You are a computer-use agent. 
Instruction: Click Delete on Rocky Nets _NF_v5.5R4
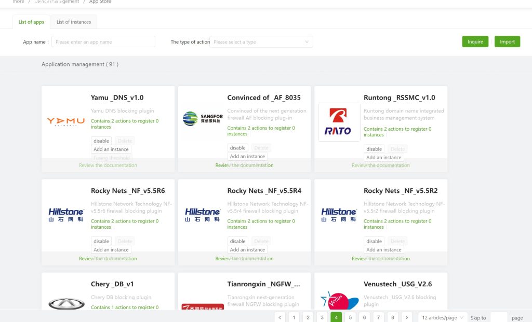pos(261,241)
